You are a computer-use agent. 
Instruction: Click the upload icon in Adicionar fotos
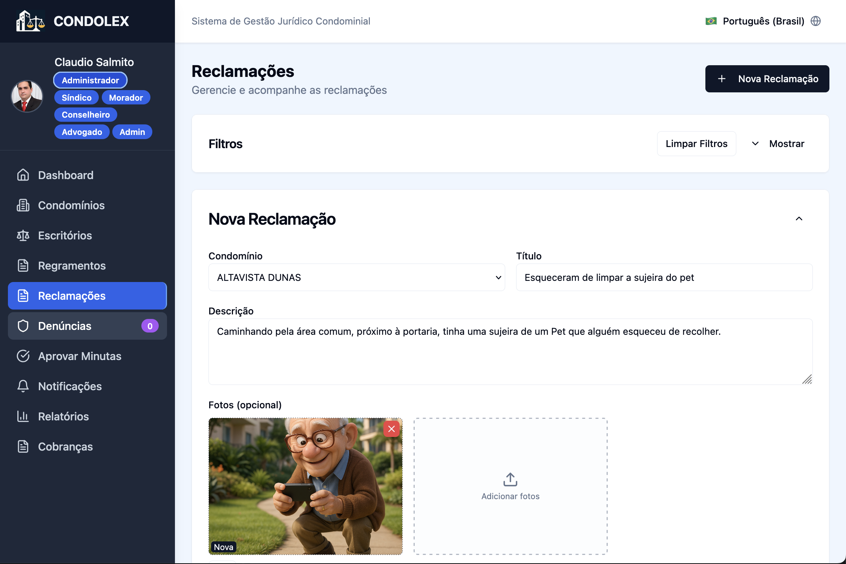(x=510, y=480)
